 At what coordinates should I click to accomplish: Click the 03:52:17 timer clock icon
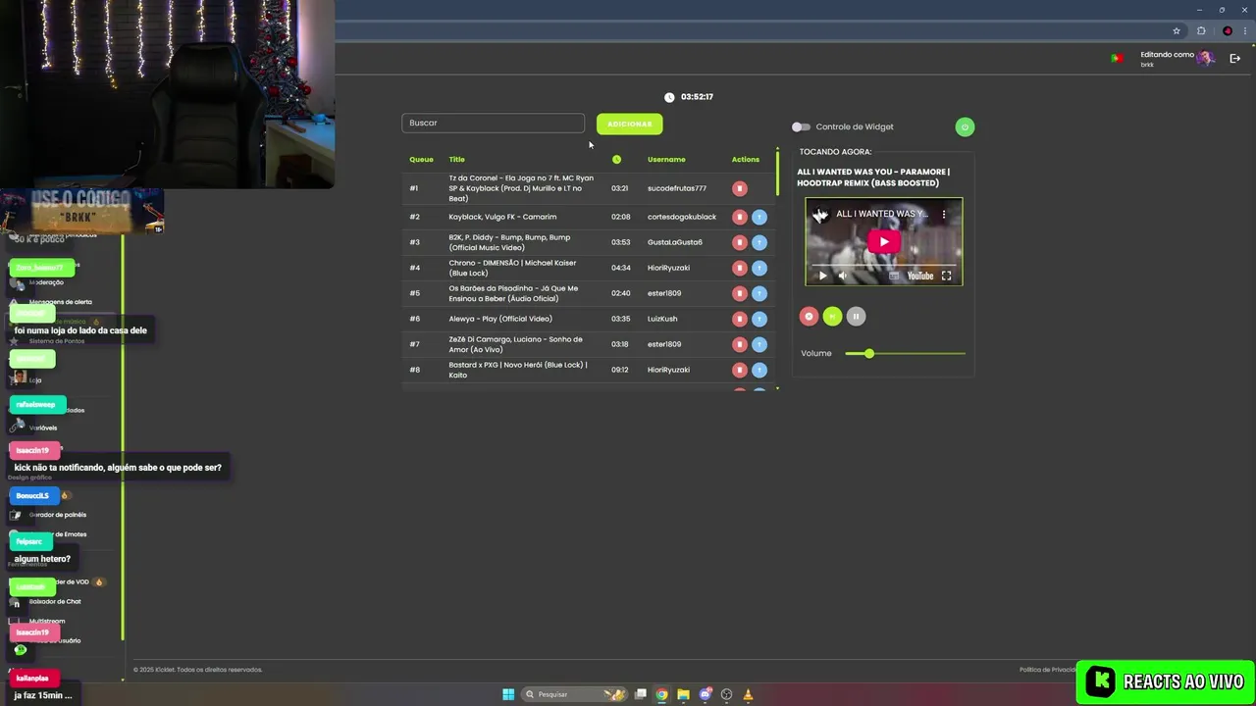coord(669,97)
